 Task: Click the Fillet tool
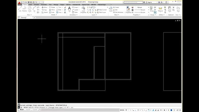59,10
